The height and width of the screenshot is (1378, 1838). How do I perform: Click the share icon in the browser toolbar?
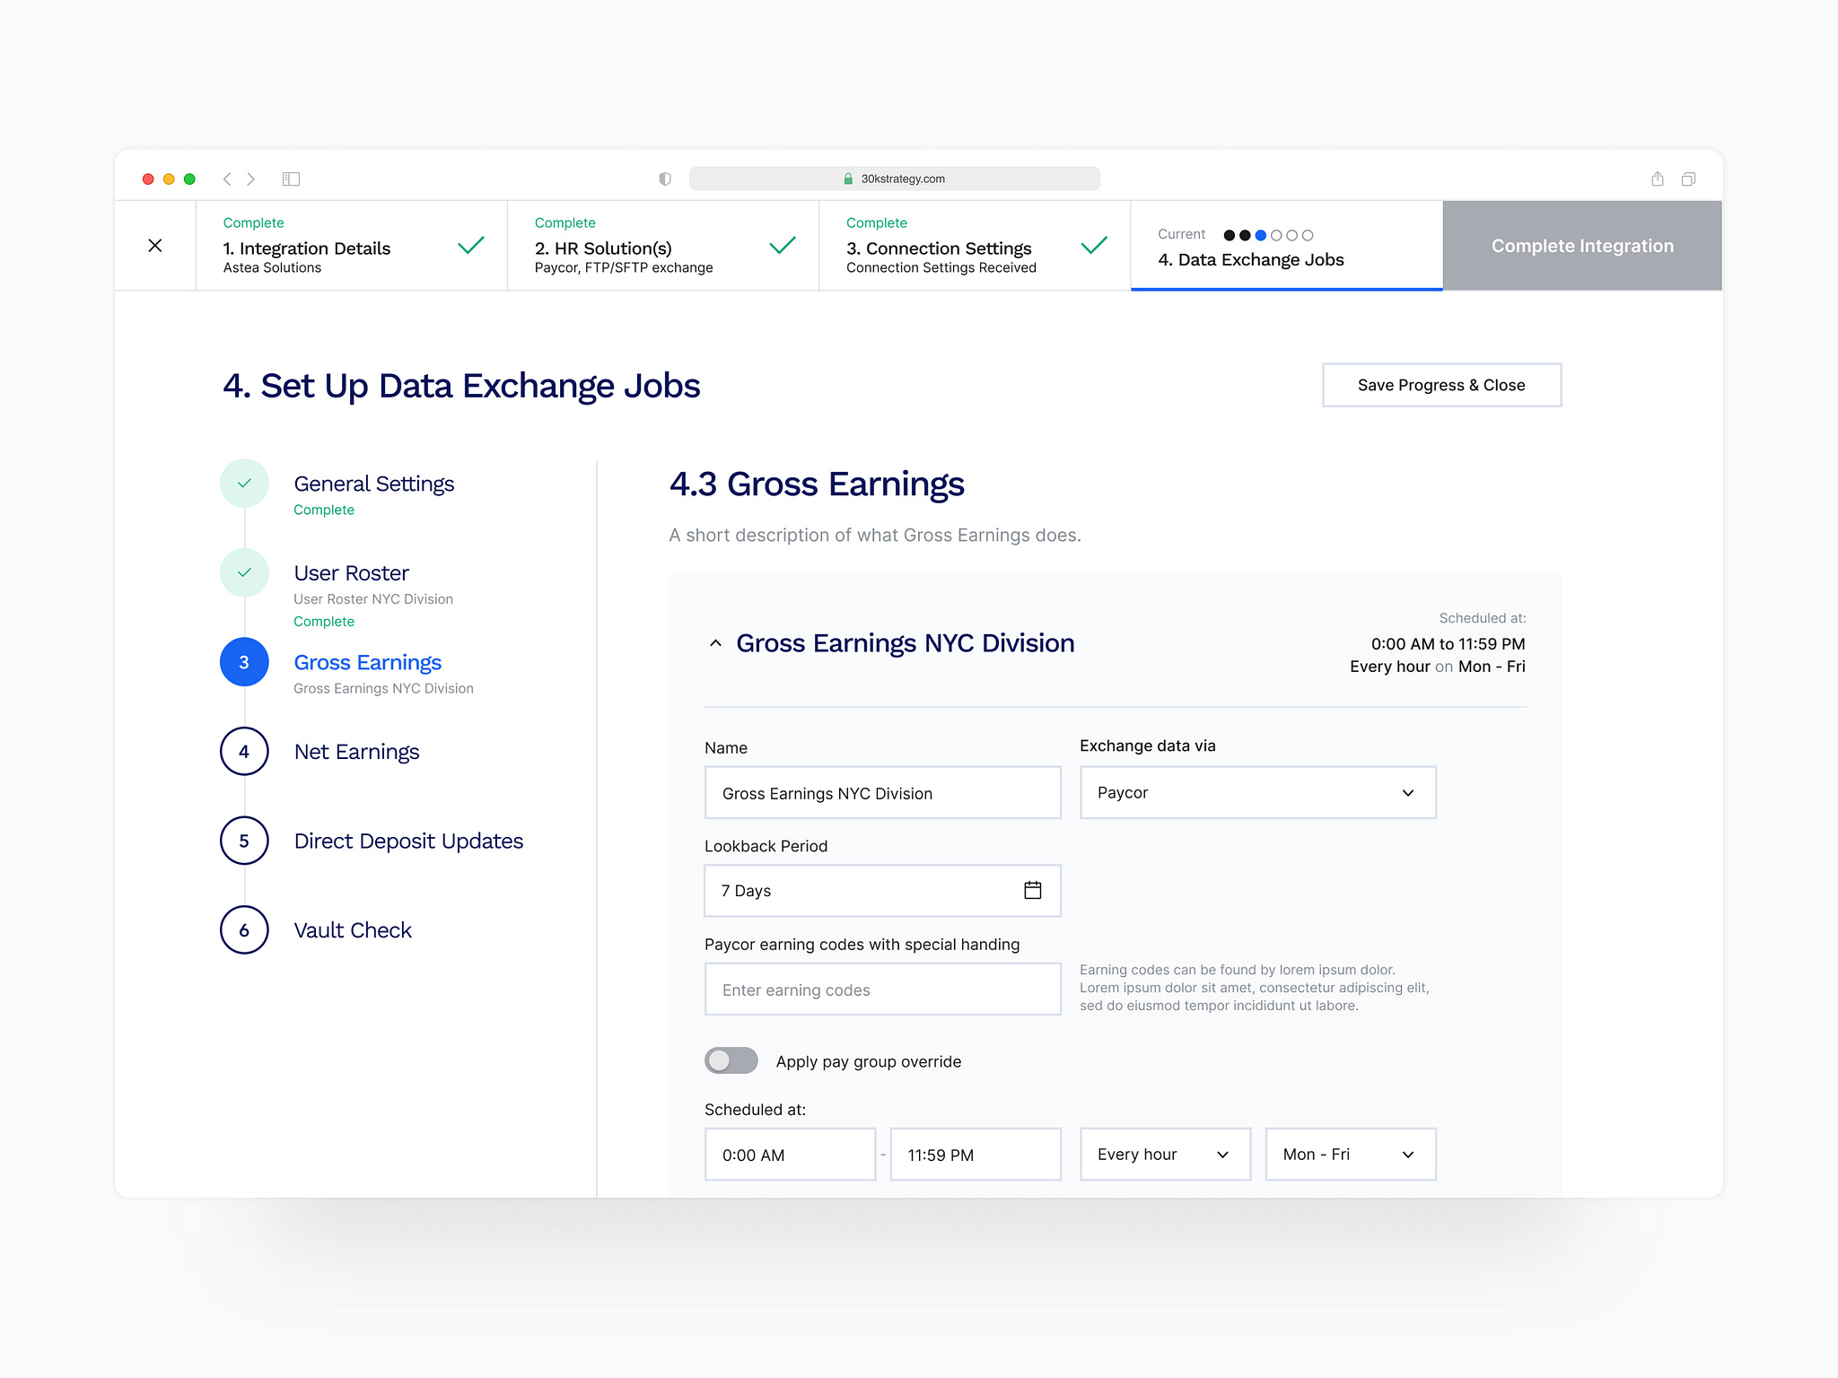[1656, 179]
